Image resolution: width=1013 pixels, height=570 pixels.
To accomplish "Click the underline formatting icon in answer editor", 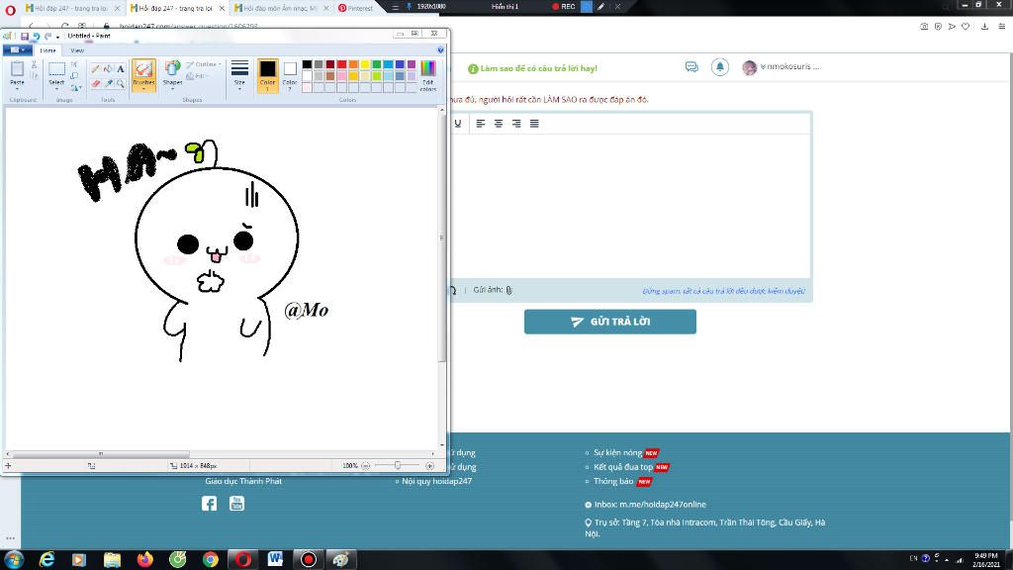I will click(x=457, y=124).
